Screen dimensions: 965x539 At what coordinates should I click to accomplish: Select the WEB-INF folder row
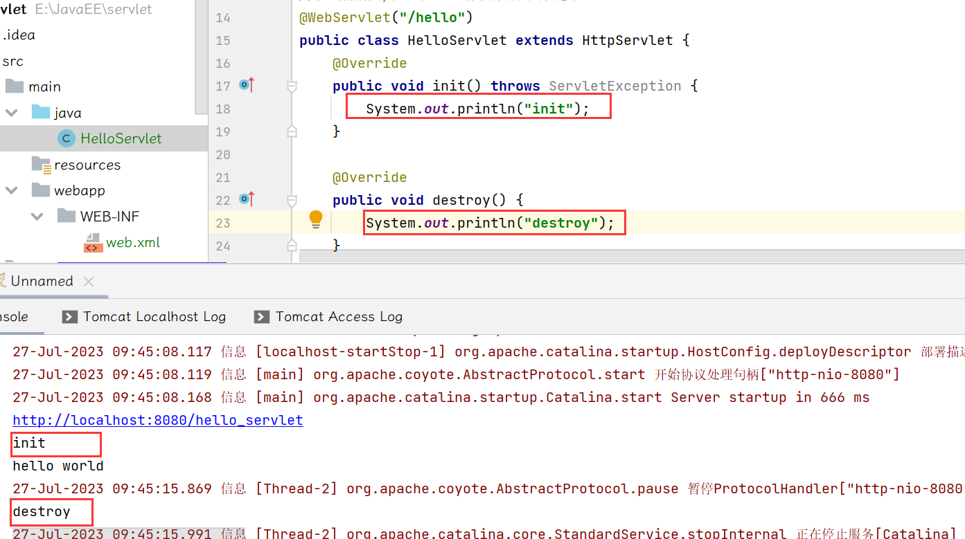pyautogui.click(x=104, y=217)
